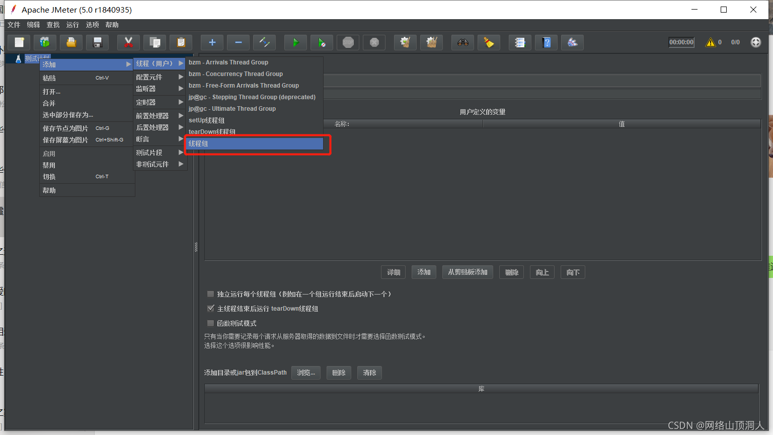Open the 选项 menu
Image resolution: width=773 pixels, height=435 pixels.
point(92,25)
